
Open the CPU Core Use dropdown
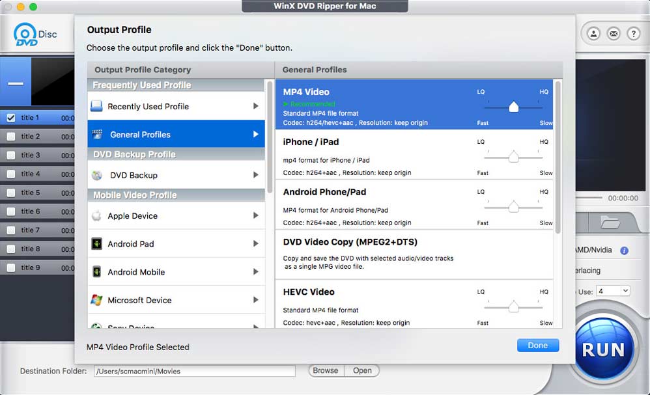coord(613,291)
